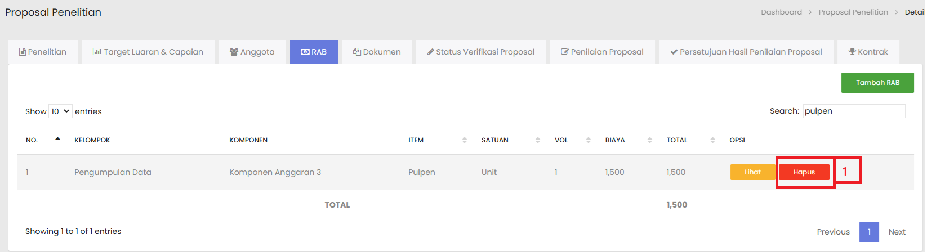The height and width of the screenshot is (252, 927).
Task: Go to Status Verifikasi Proposal tab
Action: [x=480, y=52]
